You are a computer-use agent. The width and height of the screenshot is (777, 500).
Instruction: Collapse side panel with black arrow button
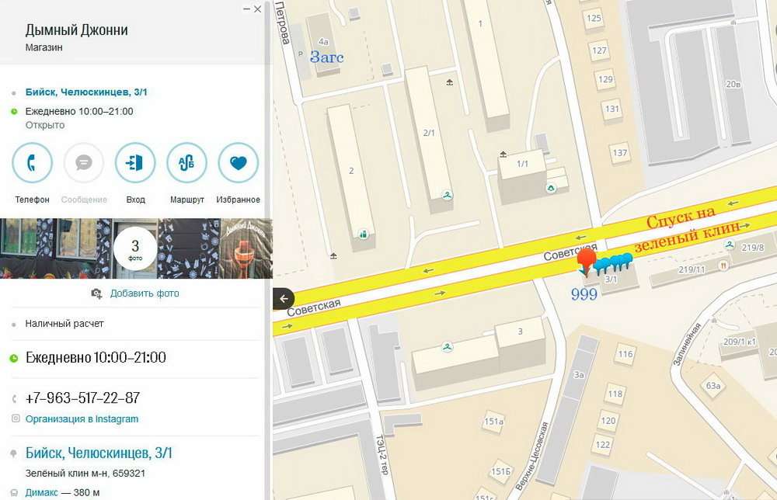(x=284, y=298)
